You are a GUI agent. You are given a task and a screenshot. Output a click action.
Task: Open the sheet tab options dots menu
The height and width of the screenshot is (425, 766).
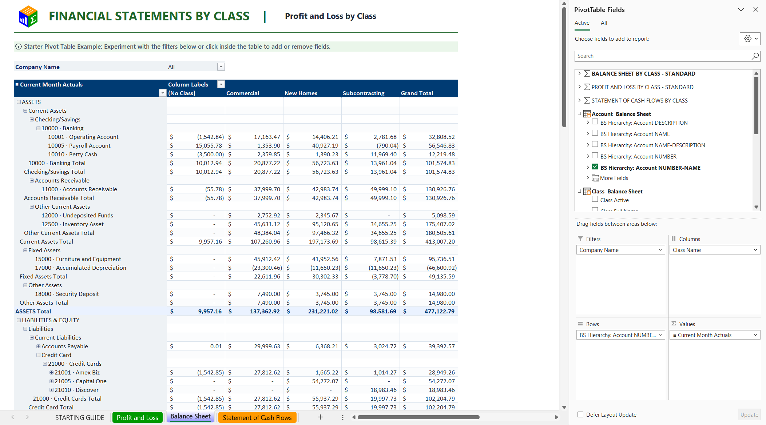click(342, 417)
